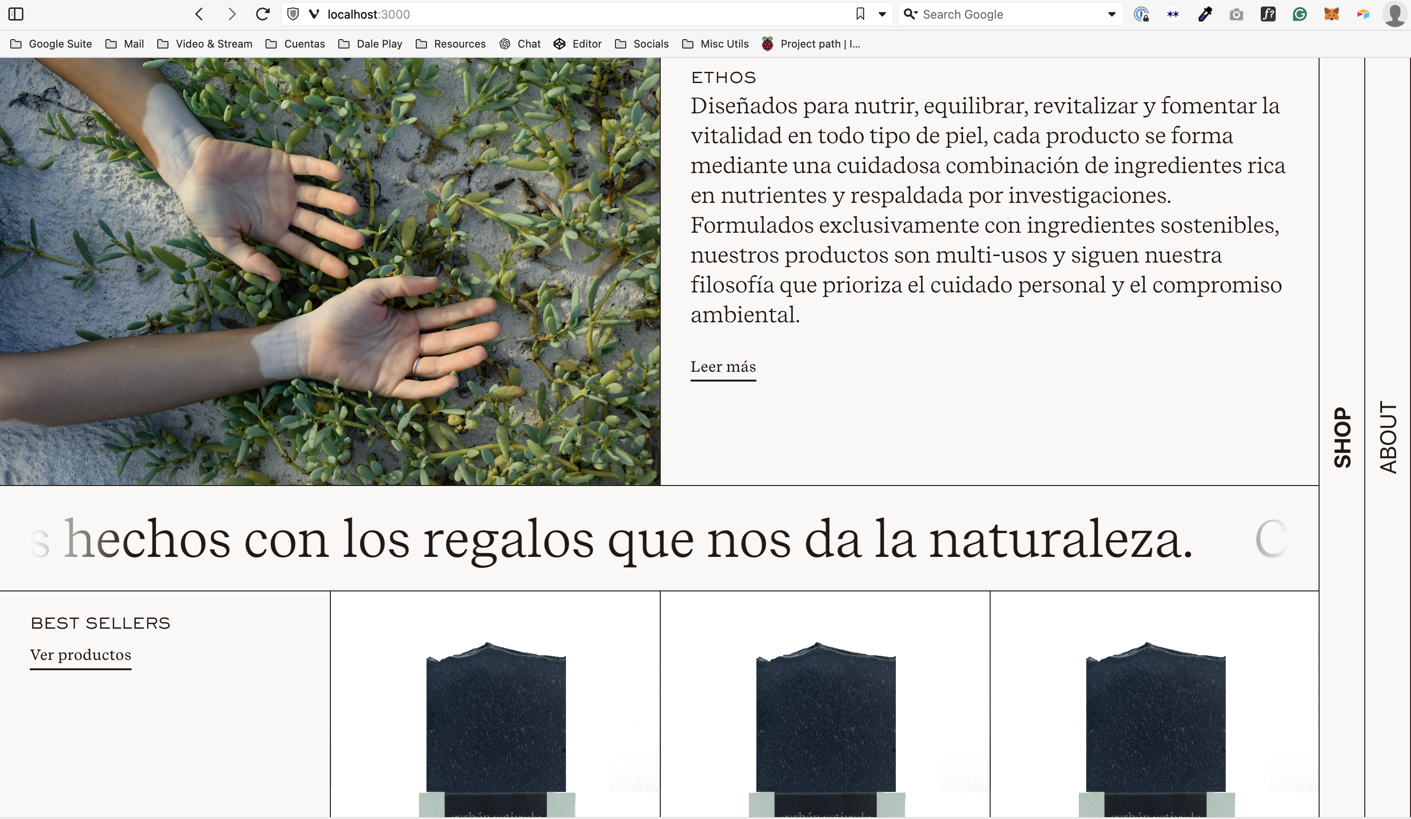Click the Leer más link

coord(724,367)
